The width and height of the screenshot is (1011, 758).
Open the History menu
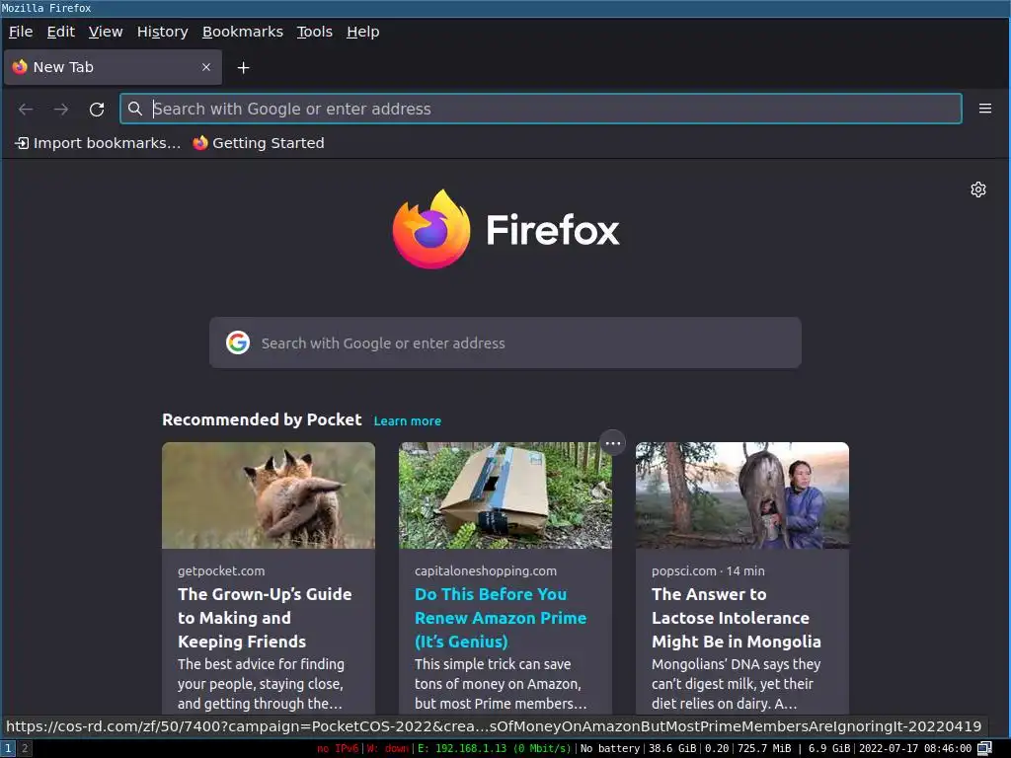tap(163, 32)
